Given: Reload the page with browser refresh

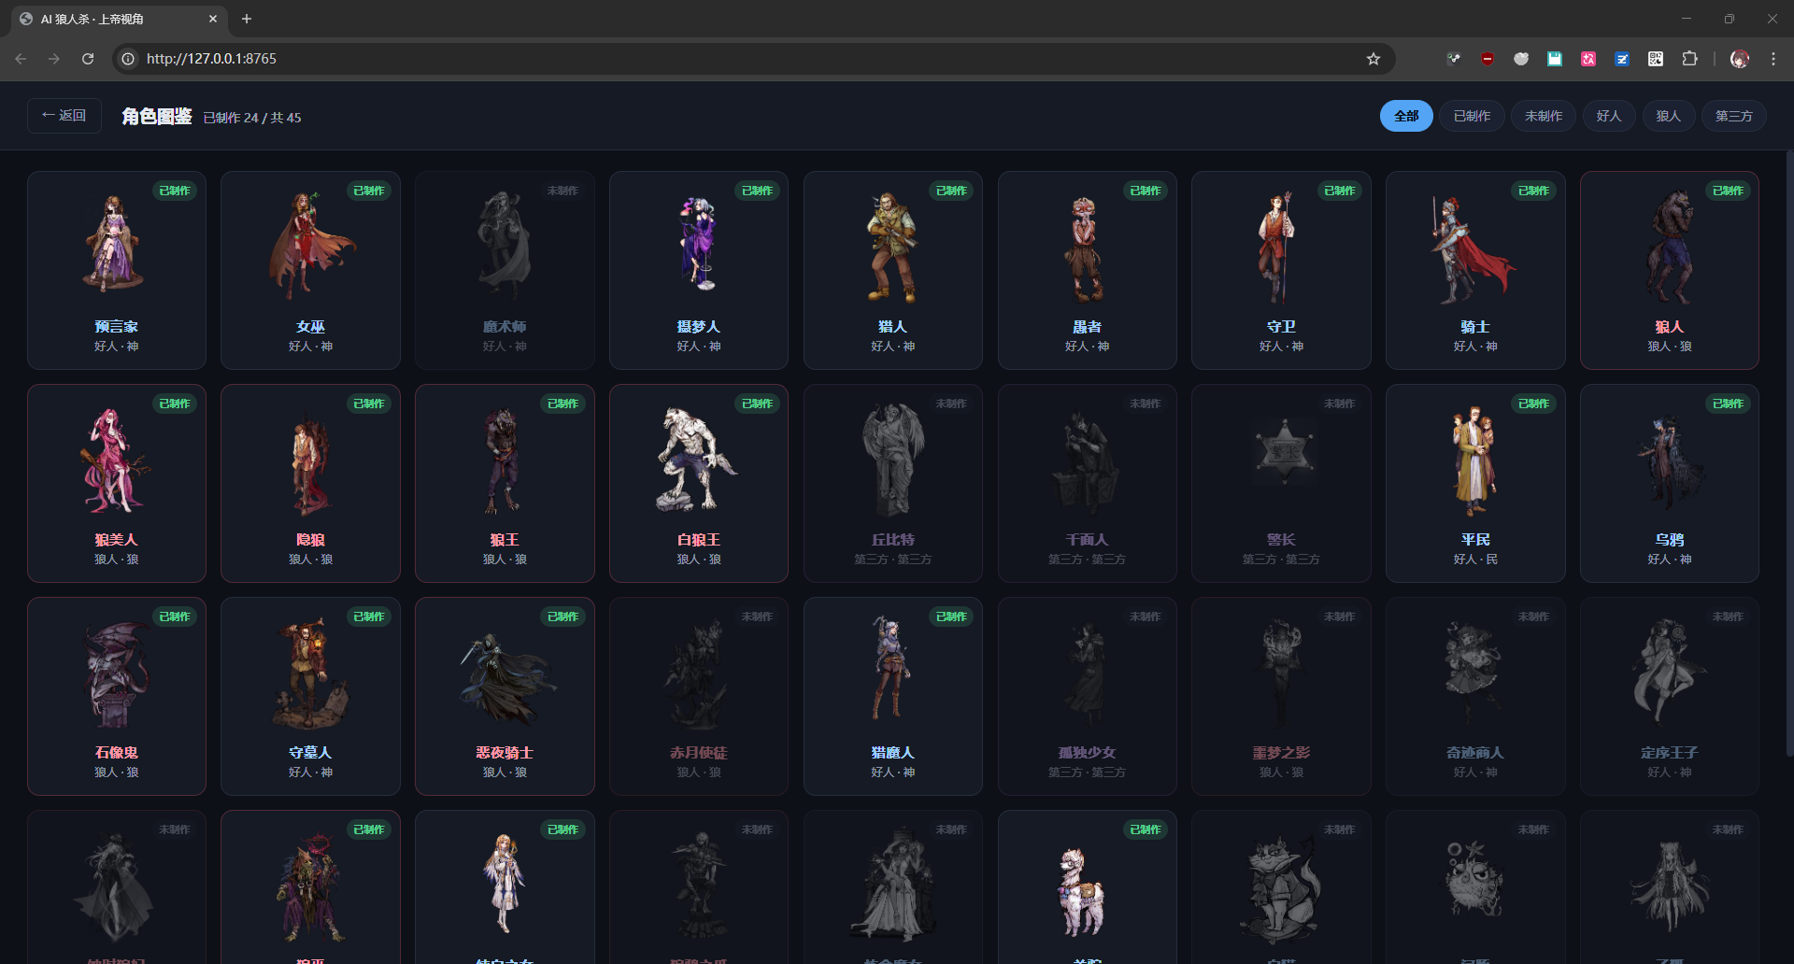Looking at the screenshot, I should click(88, 59).
